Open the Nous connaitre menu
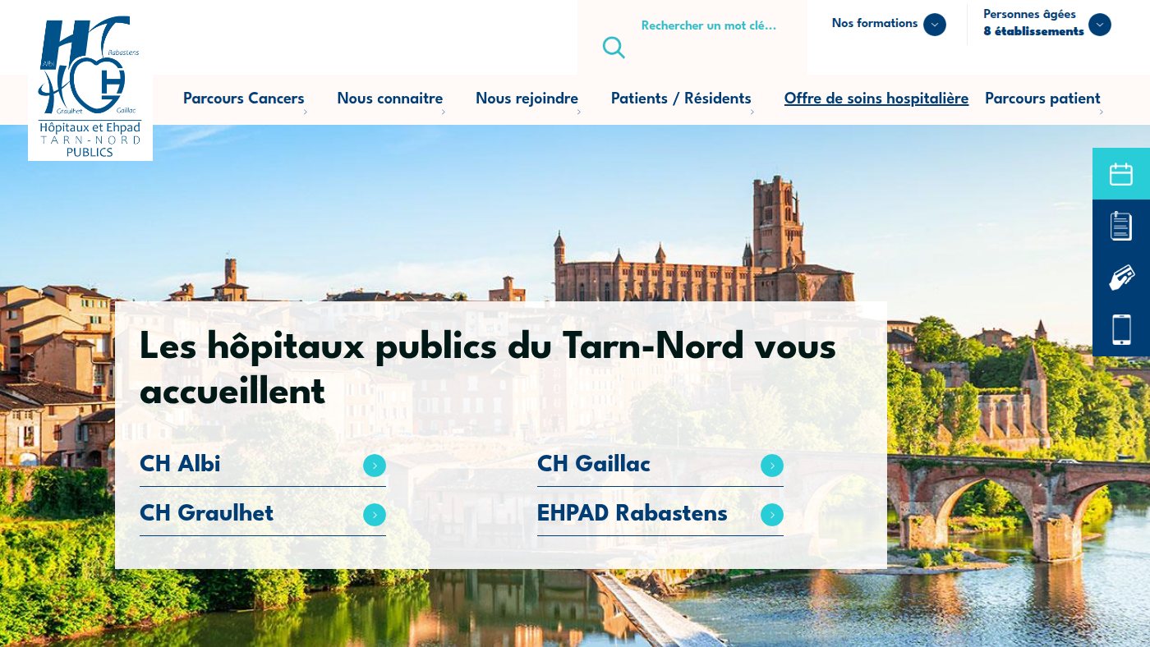Screen dimensions: 1150x647 pos(390,99)
